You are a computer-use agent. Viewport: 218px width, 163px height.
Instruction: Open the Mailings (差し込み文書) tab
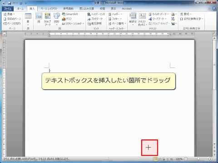87,9
